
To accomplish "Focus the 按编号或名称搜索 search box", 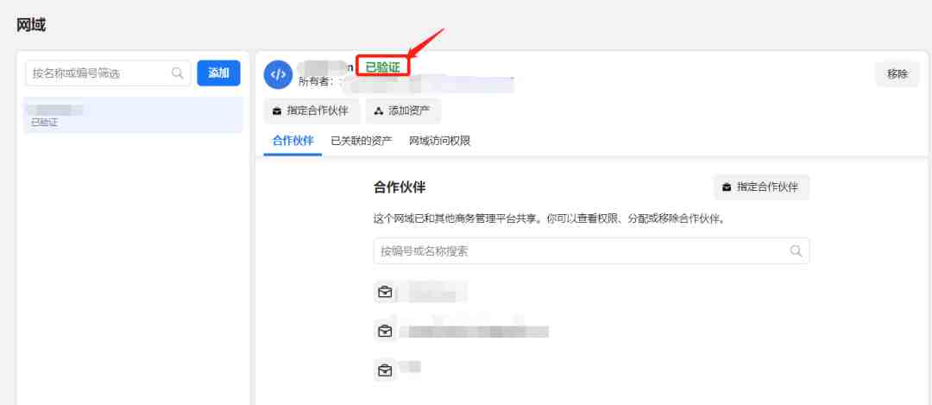I will [591, 251].
